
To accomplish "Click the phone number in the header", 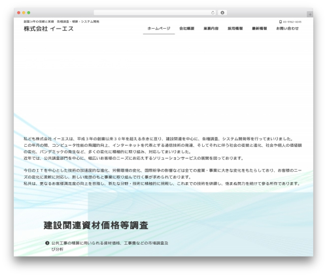I will [x=292, y=22].
